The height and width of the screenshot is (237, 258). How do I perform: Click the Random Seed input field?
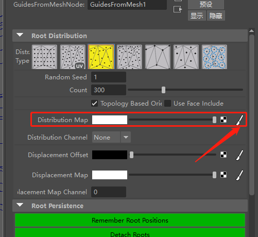coord(109,77)
